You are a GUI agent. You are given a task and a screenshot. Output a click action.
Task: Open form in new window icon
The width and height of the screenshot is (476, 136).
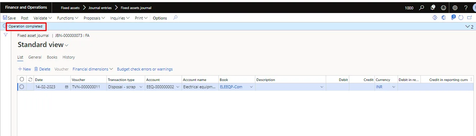[x=469, y=17]
